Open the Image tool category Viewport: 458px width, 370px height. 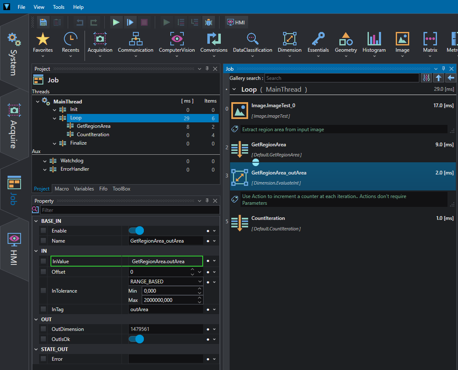402,45
